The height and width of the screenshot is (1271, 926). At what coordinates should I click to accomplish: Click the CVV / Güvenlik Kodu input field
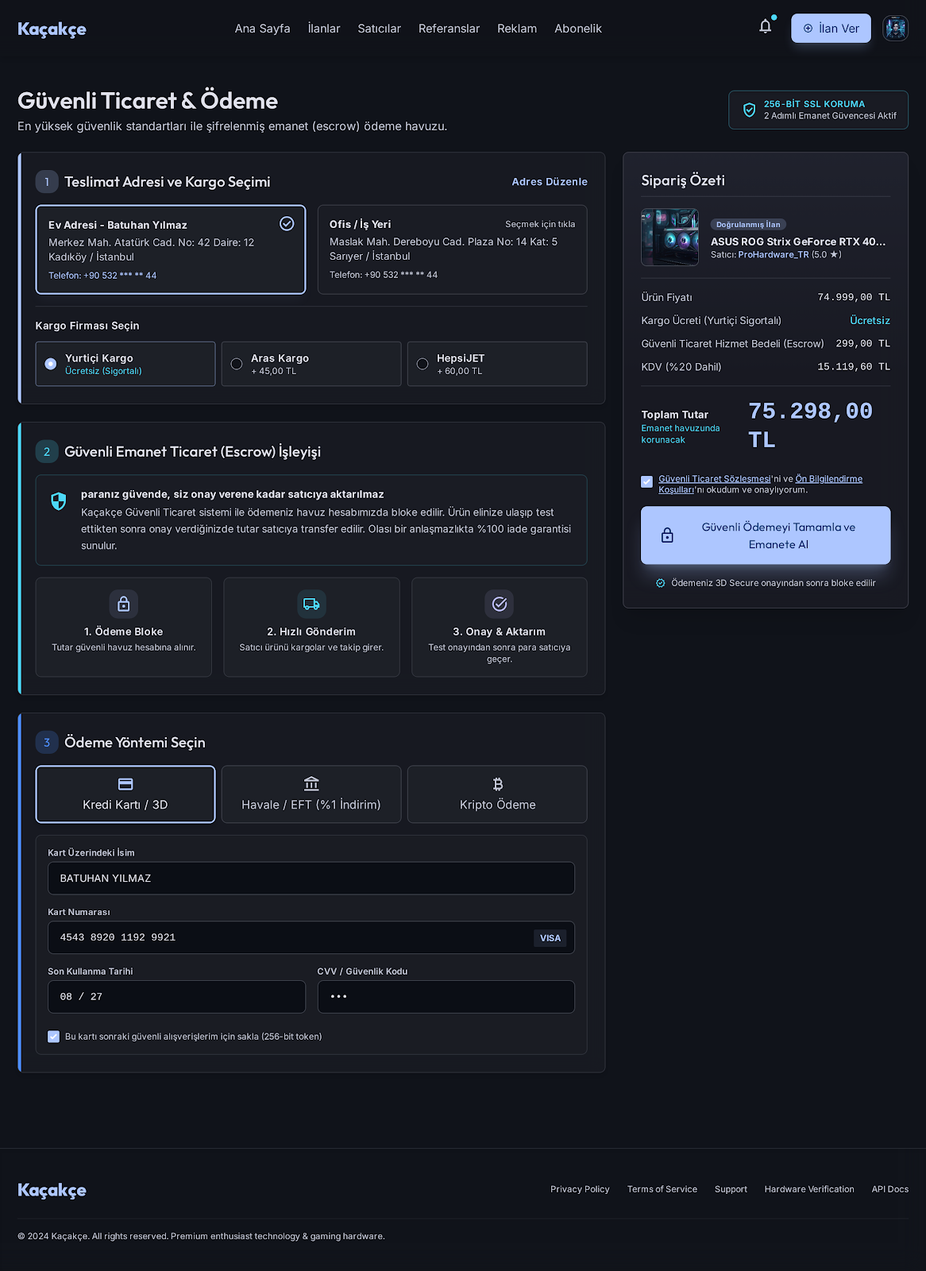coord(446,997)
